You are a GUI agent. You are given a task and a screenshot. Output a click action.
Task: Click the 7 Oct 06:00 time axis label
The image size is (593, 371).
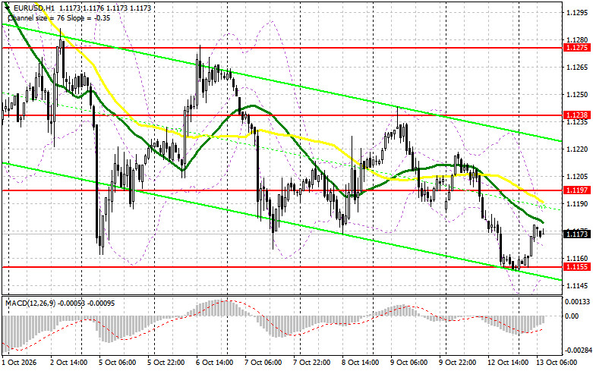click(263, 363)
